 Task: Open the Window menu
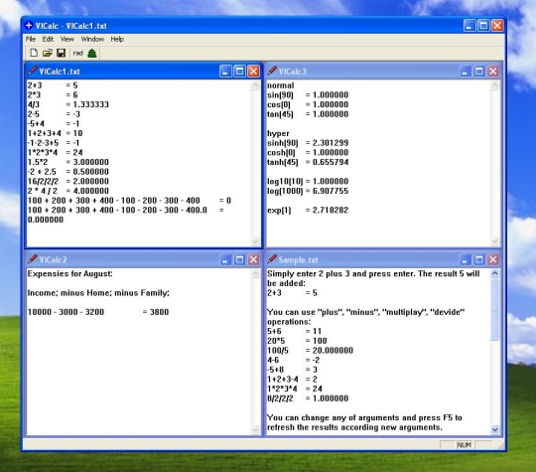(x=92, y=39)
